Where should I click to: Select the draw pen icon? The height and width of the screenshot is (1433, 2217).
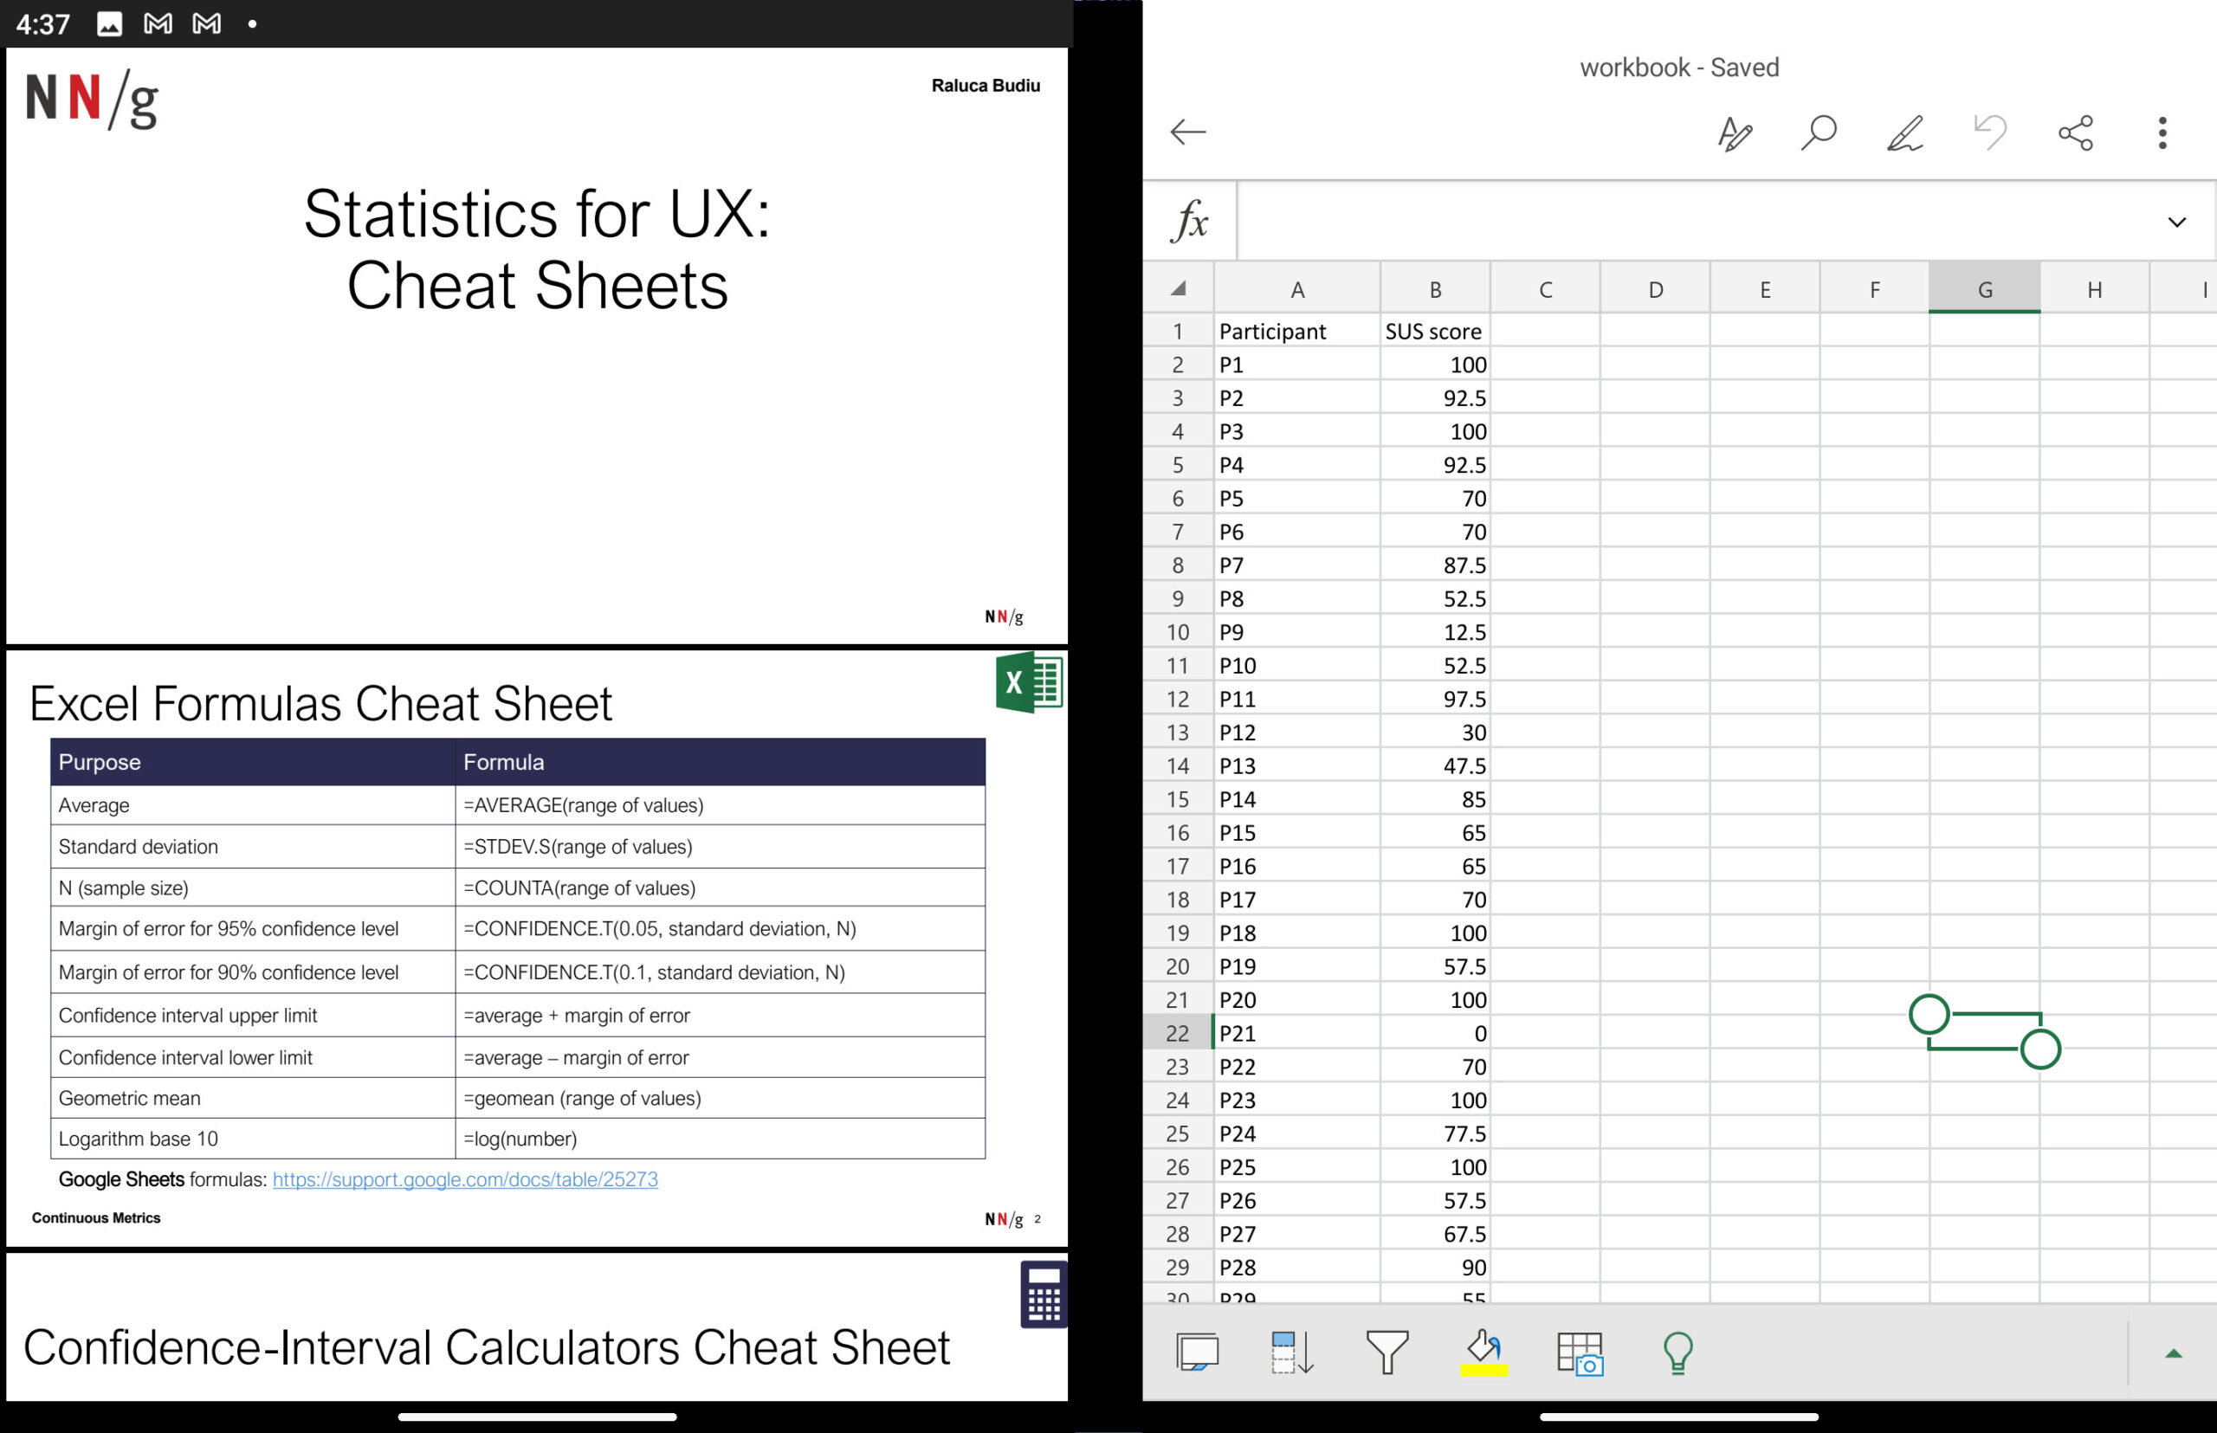(1904, 133)
